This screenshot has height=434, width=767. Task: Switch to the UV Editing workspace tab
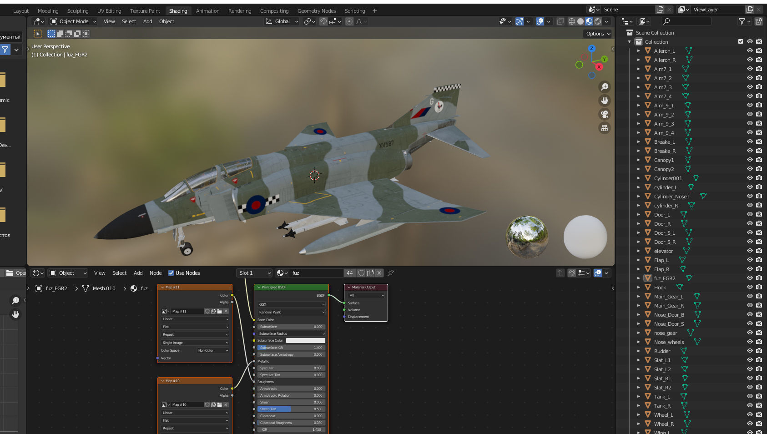(109, 11)
